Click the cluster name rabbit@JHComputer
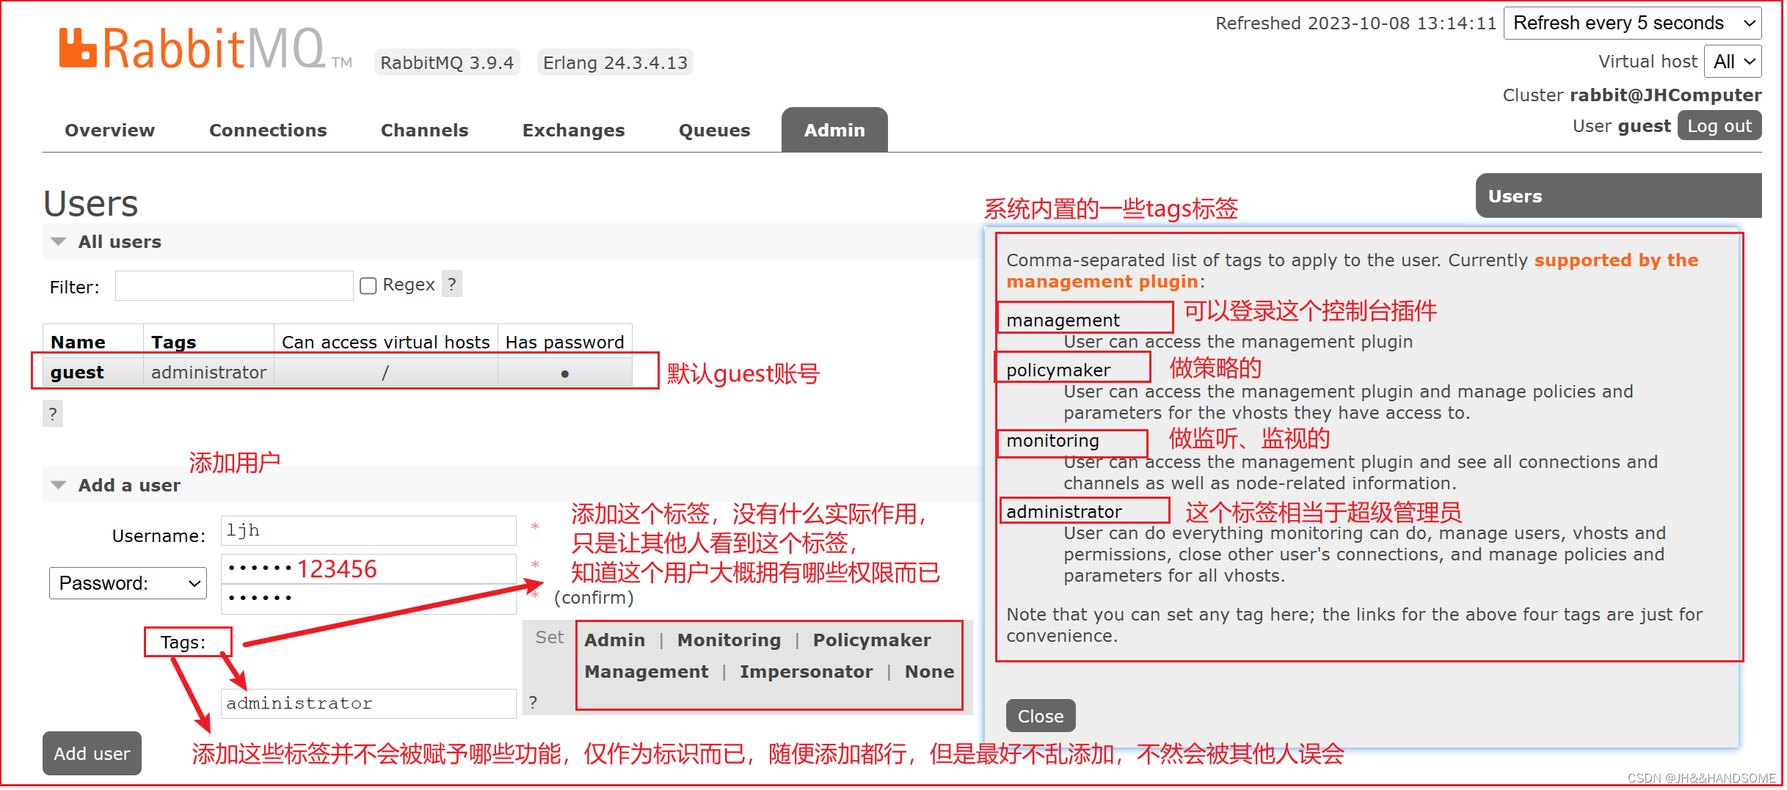The width and height of the screenshot is (1787, 790). click(1665, 95)
